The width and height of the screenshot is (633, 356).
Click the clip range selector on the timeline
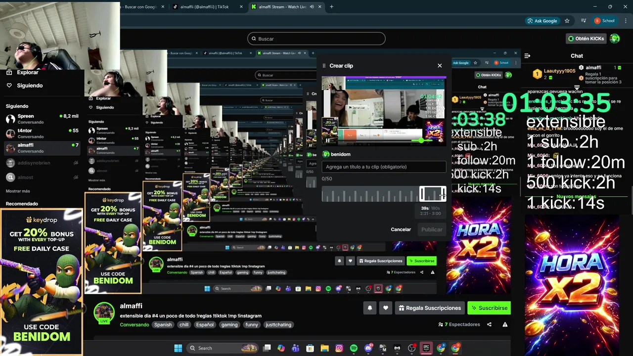[433, 194]
